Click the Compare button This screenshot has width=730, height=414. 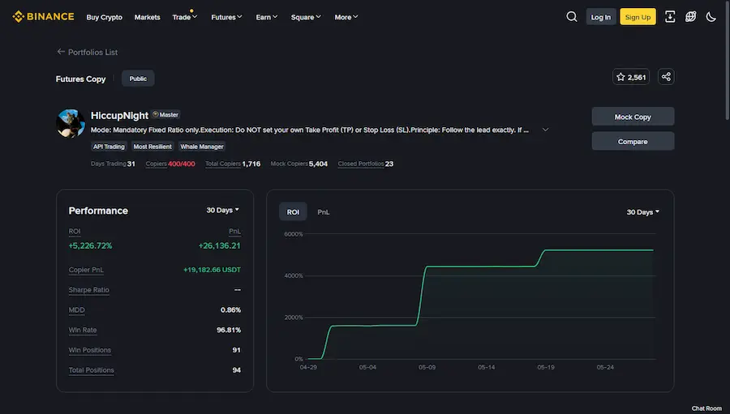tap(633, 142)
